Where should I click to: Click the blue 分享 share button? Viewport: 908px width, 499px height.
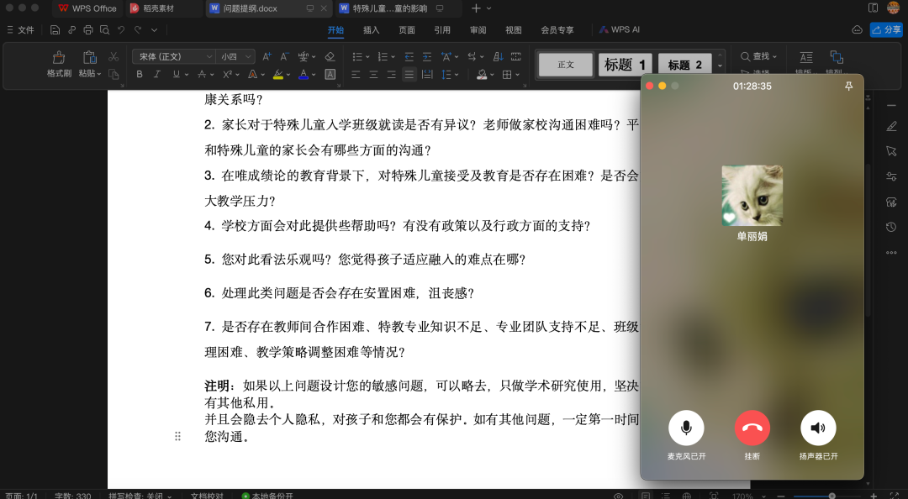886,30
